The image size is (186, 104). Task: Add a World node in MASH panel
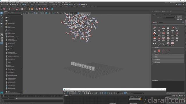click(x=172, y=44)
